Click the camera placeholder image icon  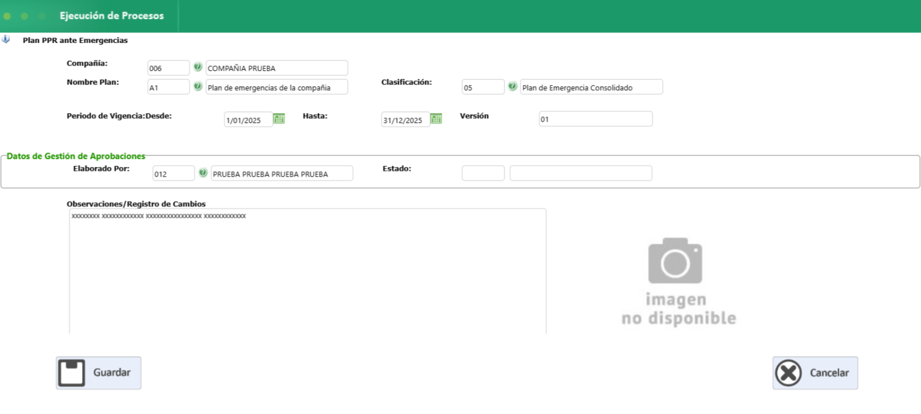point(675,260)
